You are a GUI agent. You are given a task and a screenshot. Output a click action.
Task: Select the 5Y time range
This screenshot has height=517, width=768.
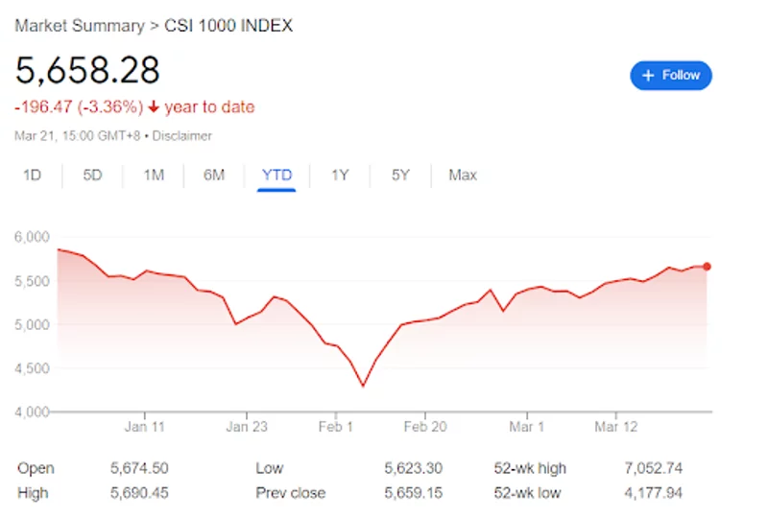click(x=400, y=175)
